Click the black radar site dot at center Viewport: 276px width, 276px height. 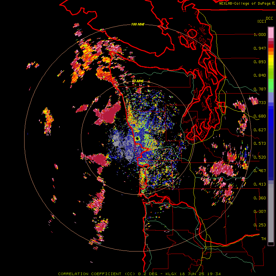[137, 139]
